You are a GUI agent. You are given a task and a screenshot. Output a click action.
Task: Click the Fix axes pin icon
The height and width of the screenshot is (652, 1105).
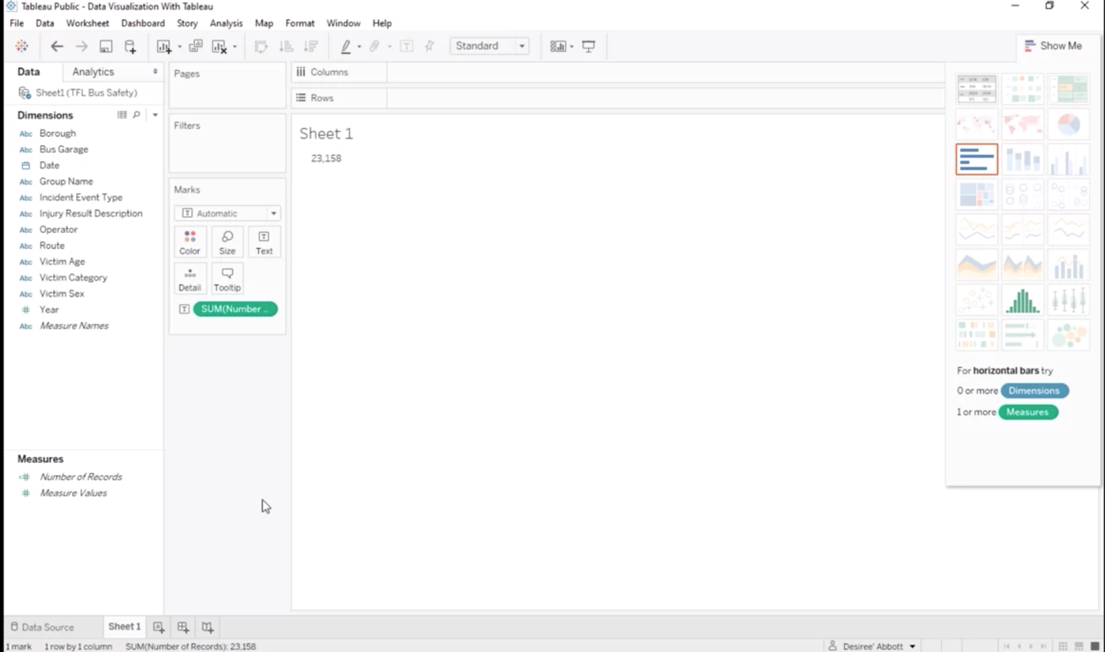pyautogui.click(x=430, y=46)
